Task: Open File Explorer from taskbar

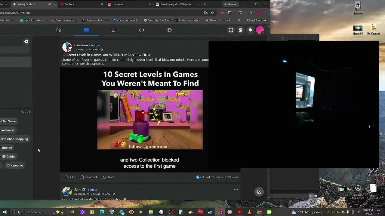Action: pyautogui.click(x=151, y=212)
